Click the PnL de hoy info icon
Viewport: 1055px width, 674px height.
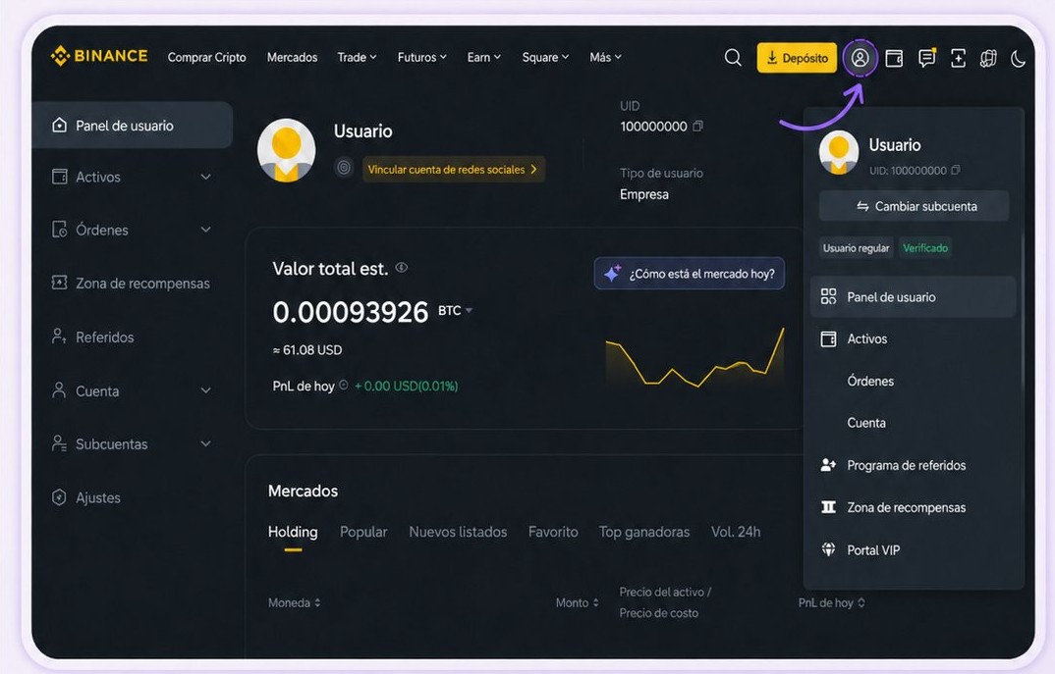tap(343, 385)
